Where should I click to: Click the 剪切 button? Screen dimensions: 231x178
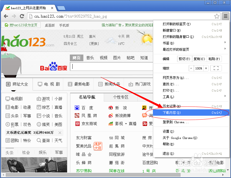(x=184, y=59)
